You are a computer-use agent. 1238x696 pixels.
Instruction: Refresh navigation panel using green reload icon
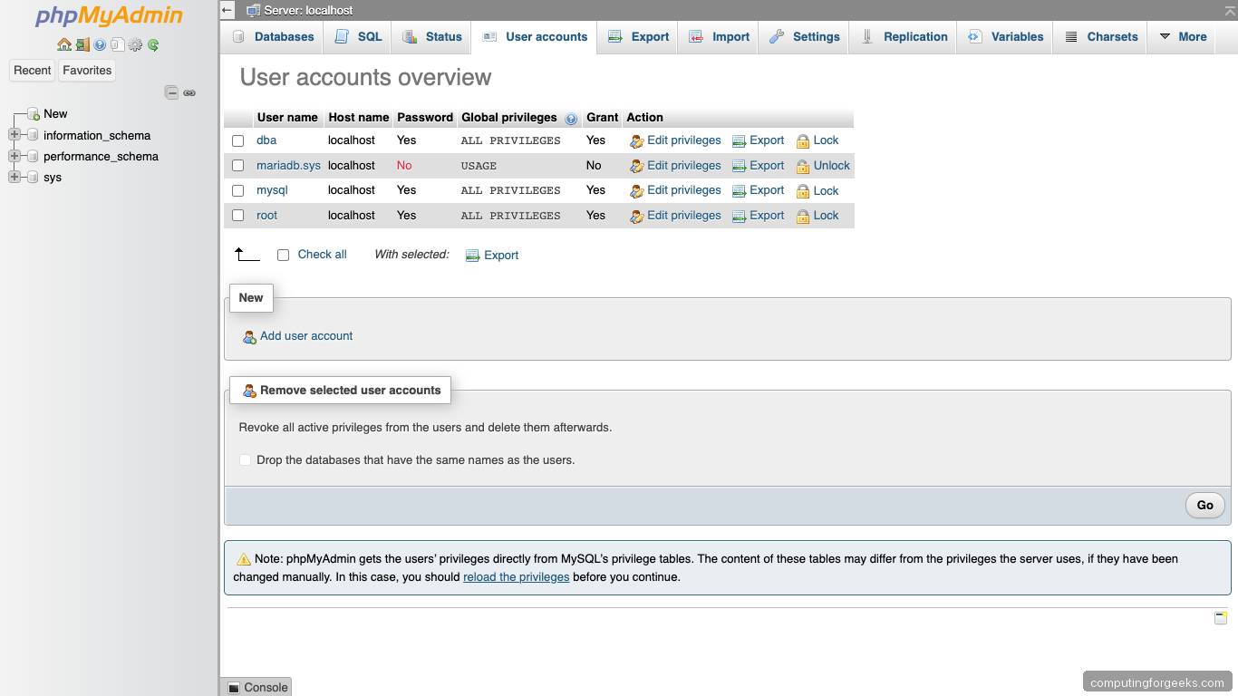[x=154, y=43]
